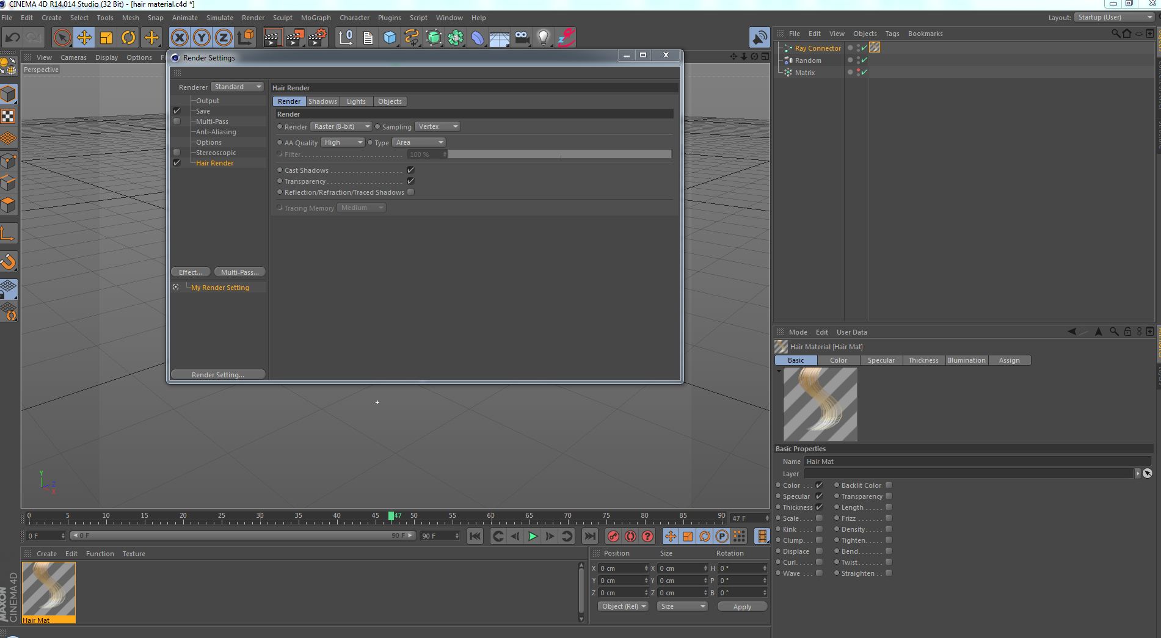Enable Reflection/Refraction/Traced Shadows checkbox
1161x638 pixels.
[x=410, y=192]
